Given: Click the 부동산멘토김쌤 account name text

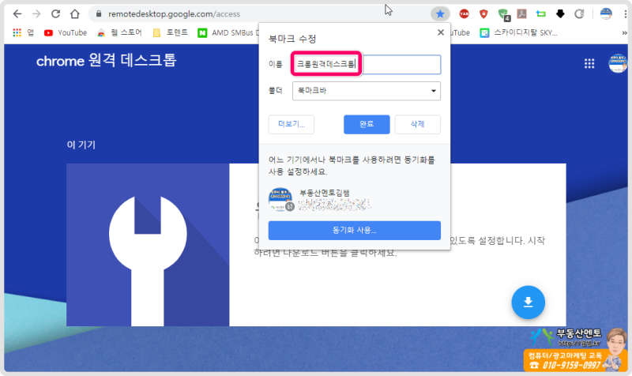Looking at the screenshot, I should click(325, 193).
